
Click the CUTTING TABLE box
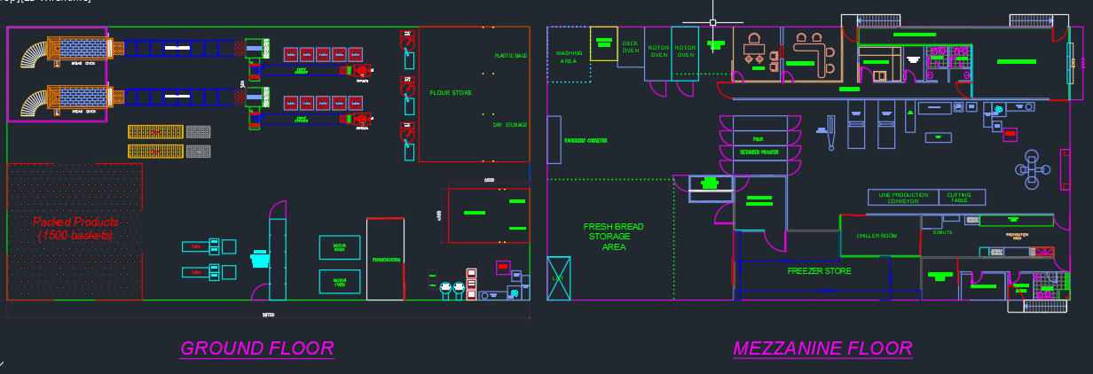[962, 198]
